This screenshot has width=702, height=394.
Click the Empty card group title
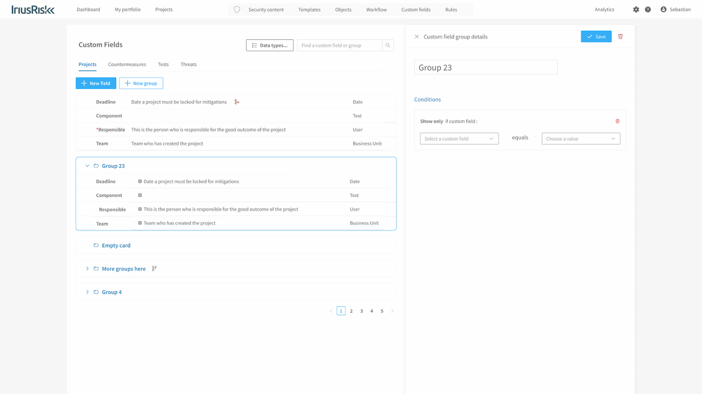coord(116,246)
